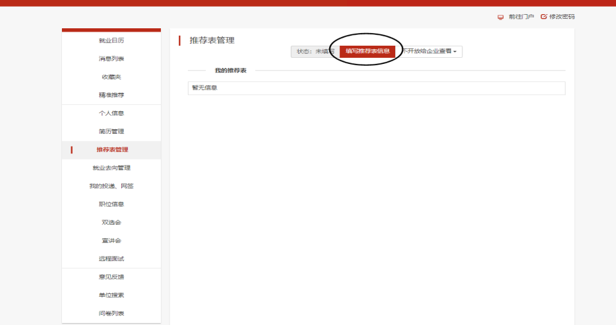Open 消息列表 in the sidebar

tap(111, 59)
